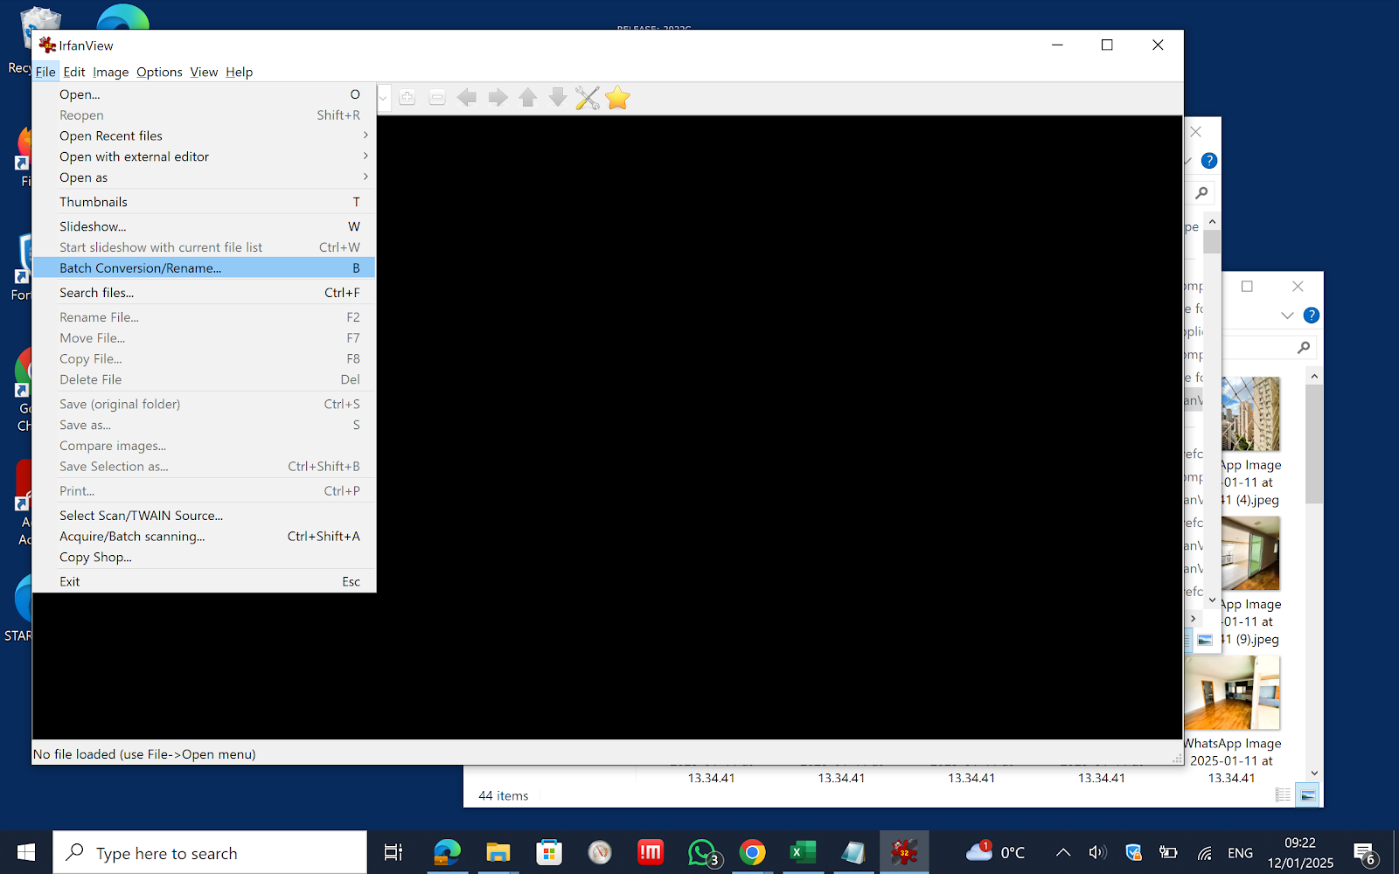1399x874 pixels.
Task: Open the Image menu
Action: [x=111, y=72]
